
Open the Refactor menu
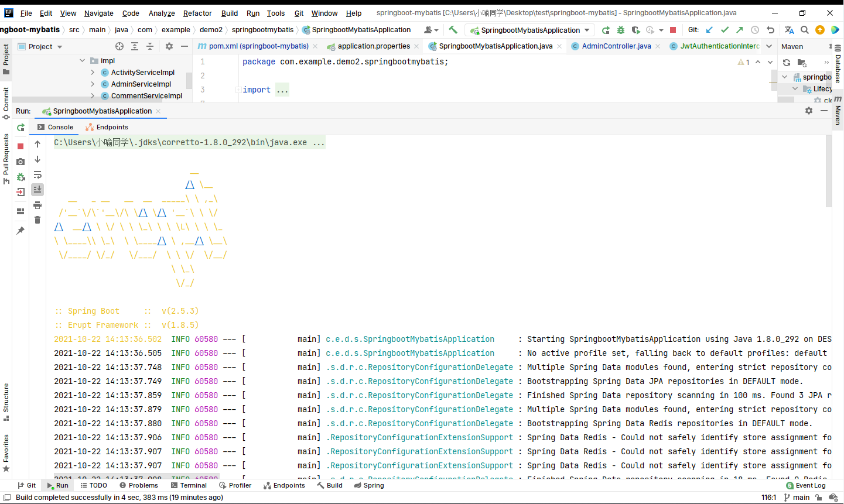click(197, 13)
